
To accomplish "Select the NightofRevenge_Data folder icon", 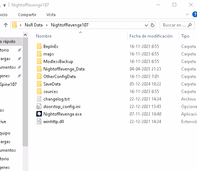I will pos(39,69).
